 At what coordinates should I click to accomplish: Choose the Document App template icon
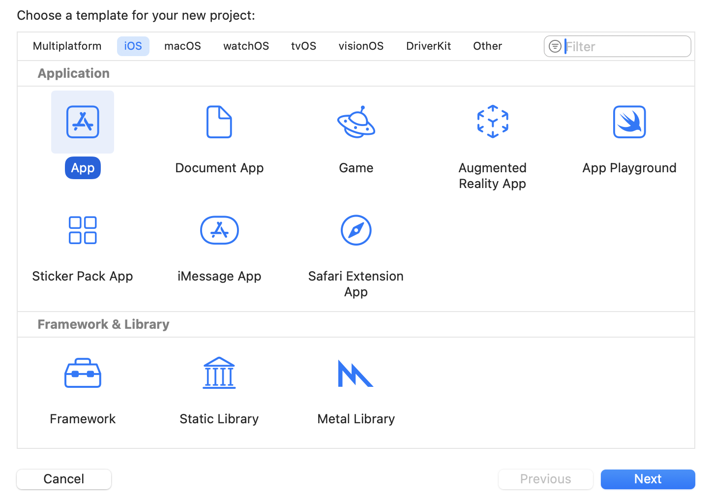click(219, 122)
